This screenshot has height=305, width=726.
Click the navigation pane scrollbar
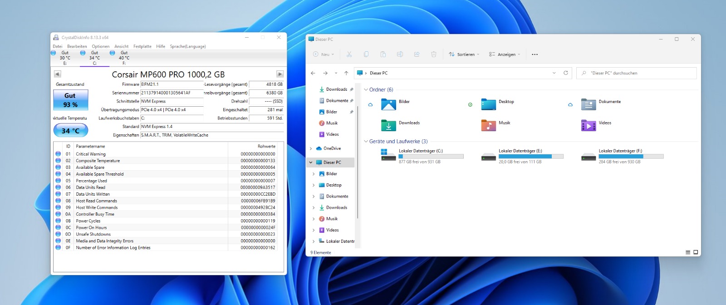[x=358, y=162]
